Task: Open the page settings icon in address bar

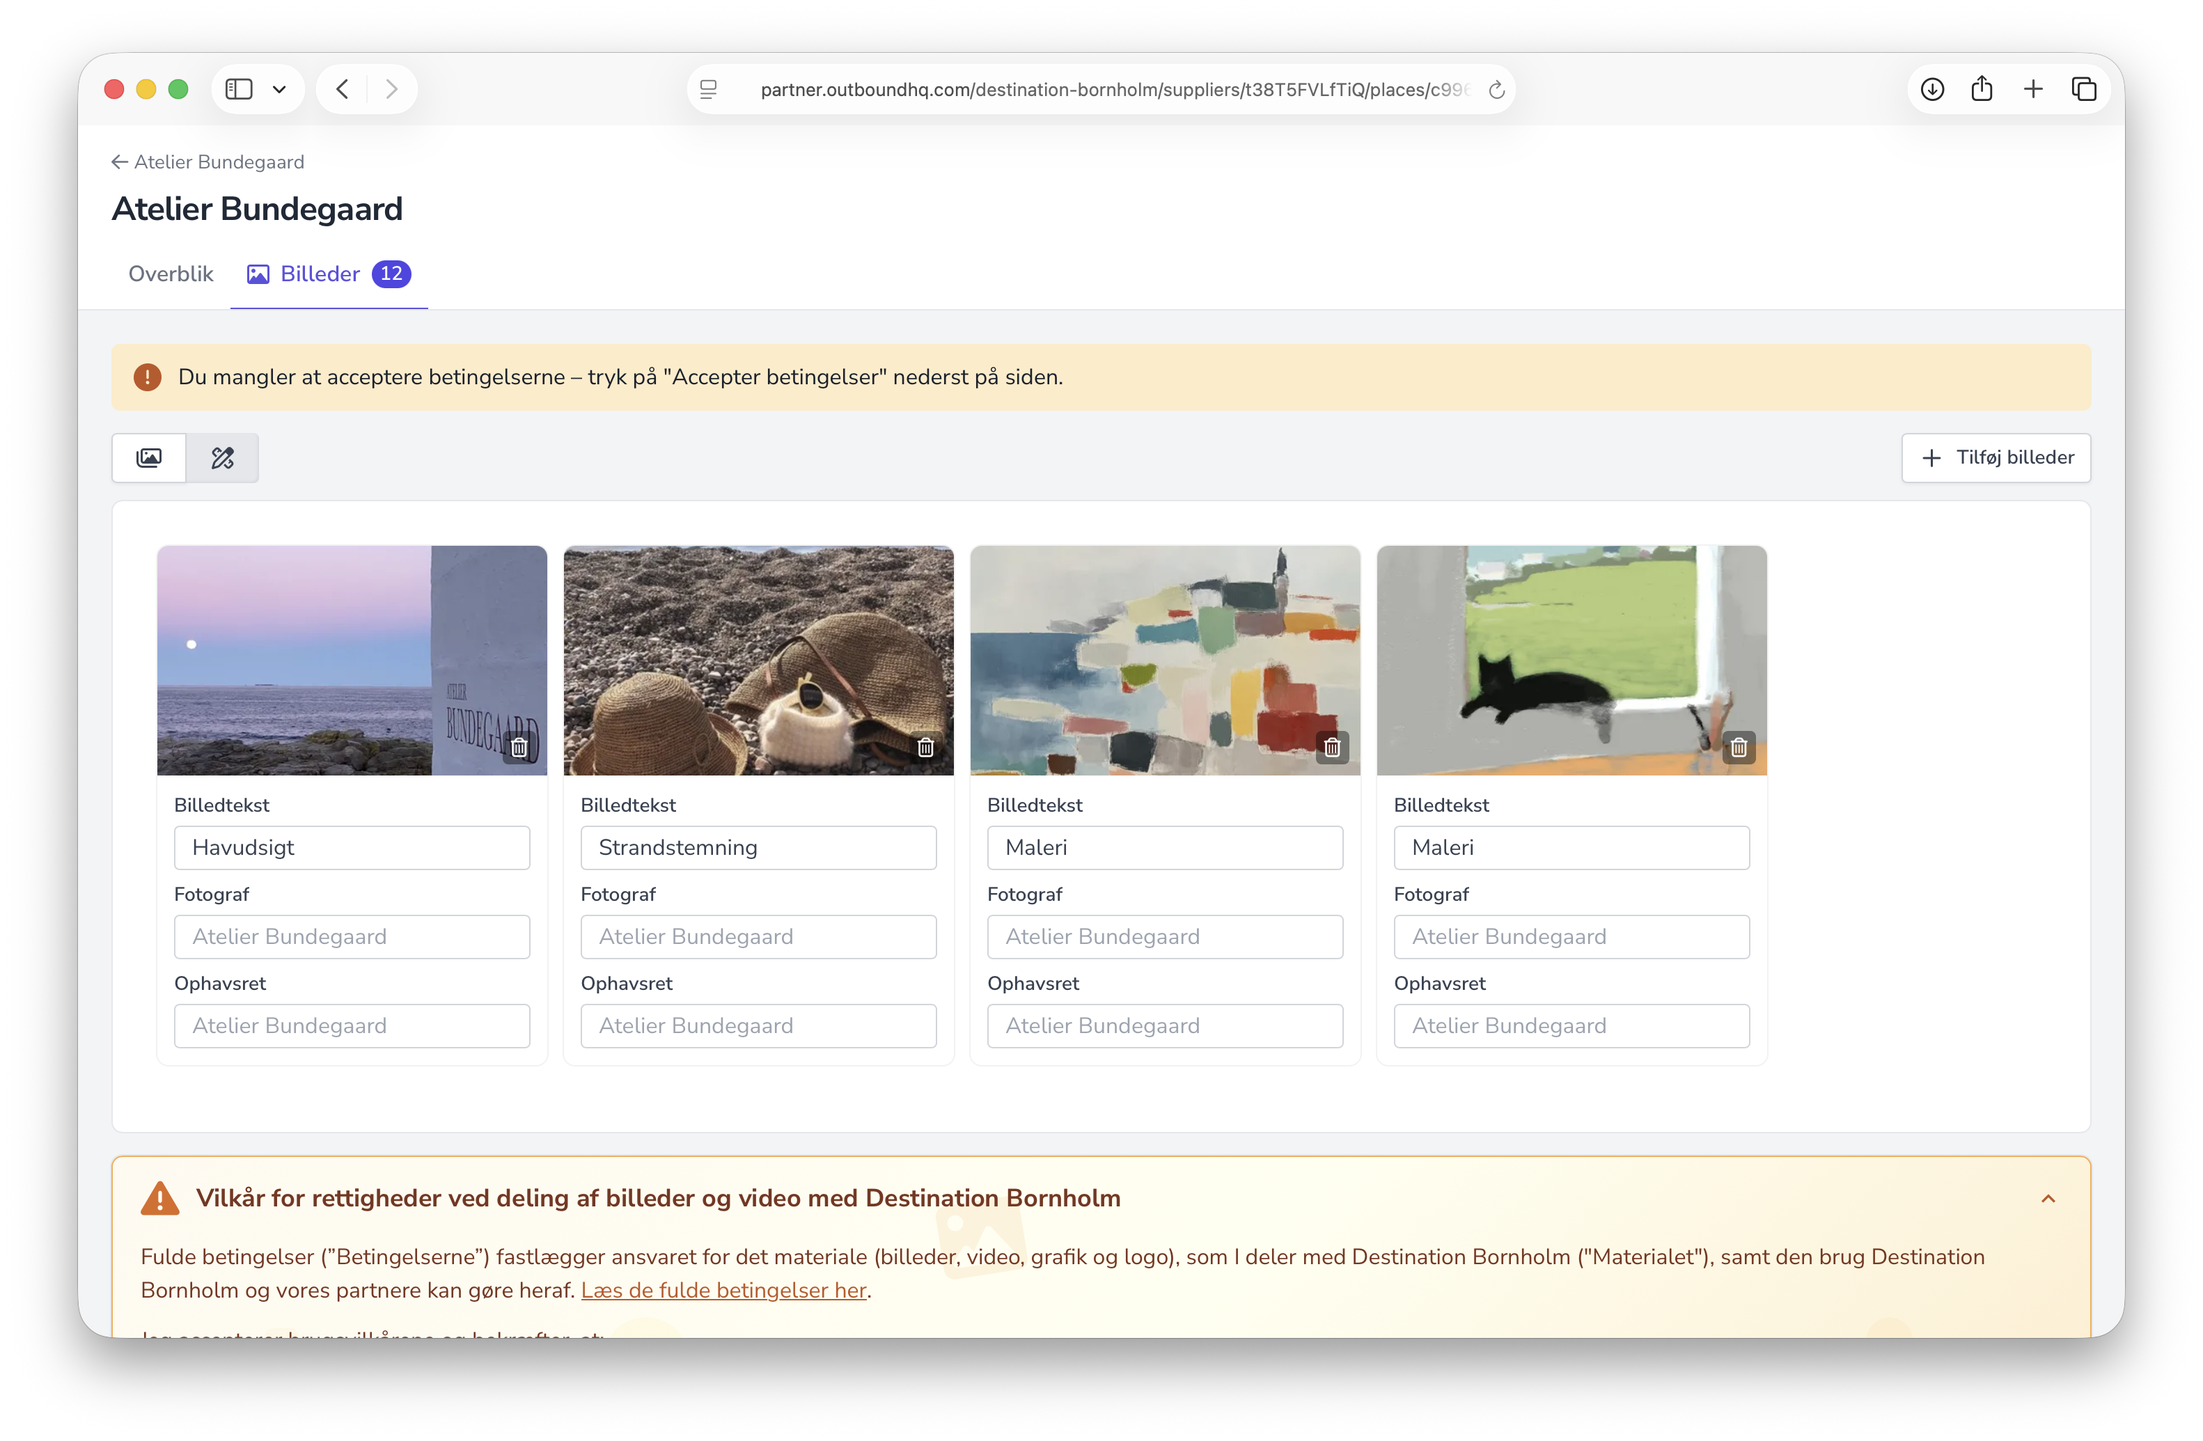Action: (708, 90)
